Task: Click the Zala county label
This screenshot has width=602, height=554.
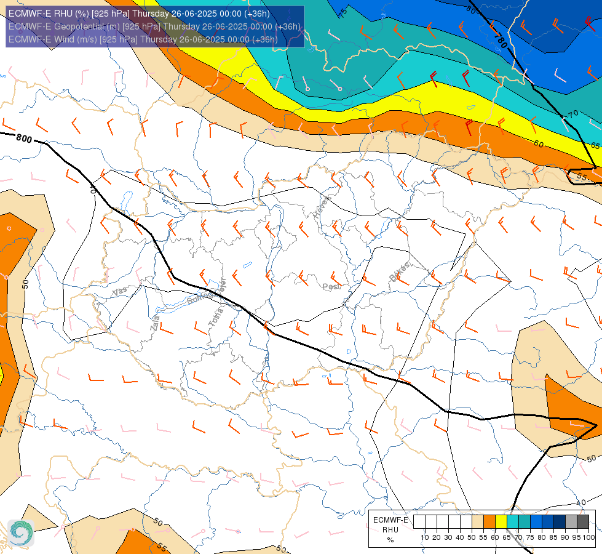Action: [155, 323]
